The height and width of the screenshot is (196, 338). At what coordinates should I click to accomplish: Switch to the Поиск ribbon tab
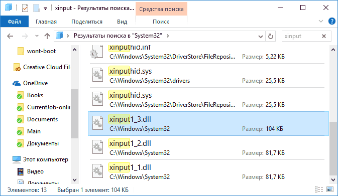pos(161,22)
